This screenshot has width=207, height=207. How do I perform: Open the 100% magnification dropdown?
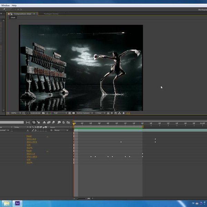(x=15, y=113)
